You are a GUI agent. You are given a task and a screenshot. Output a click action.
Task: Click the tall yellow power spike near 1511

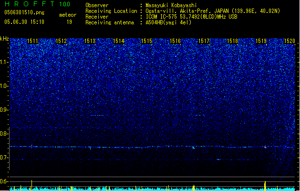[32, 185]
